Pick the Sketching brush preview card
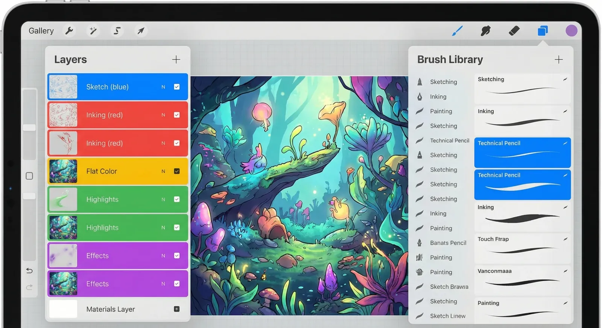 523,89
